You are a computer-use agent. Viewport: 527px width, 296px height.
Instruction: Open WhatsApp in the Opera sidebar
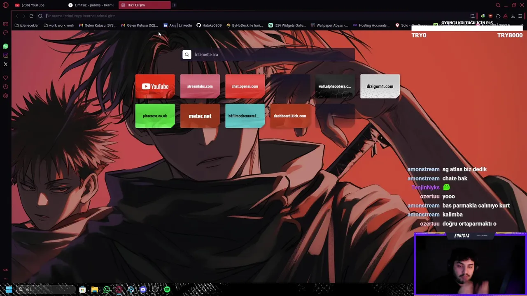5,46
